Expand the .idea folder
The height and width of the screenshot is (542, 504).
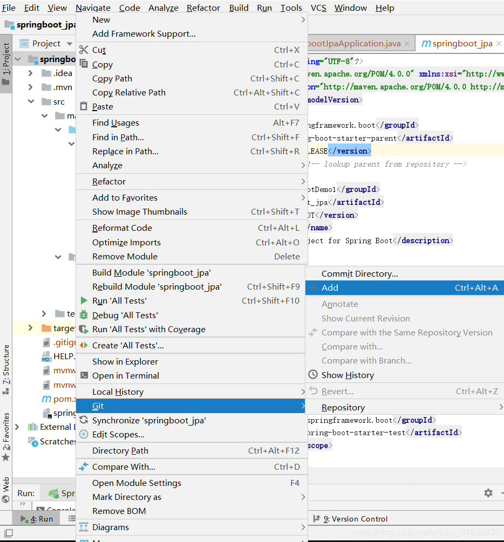tap(30, 73)
